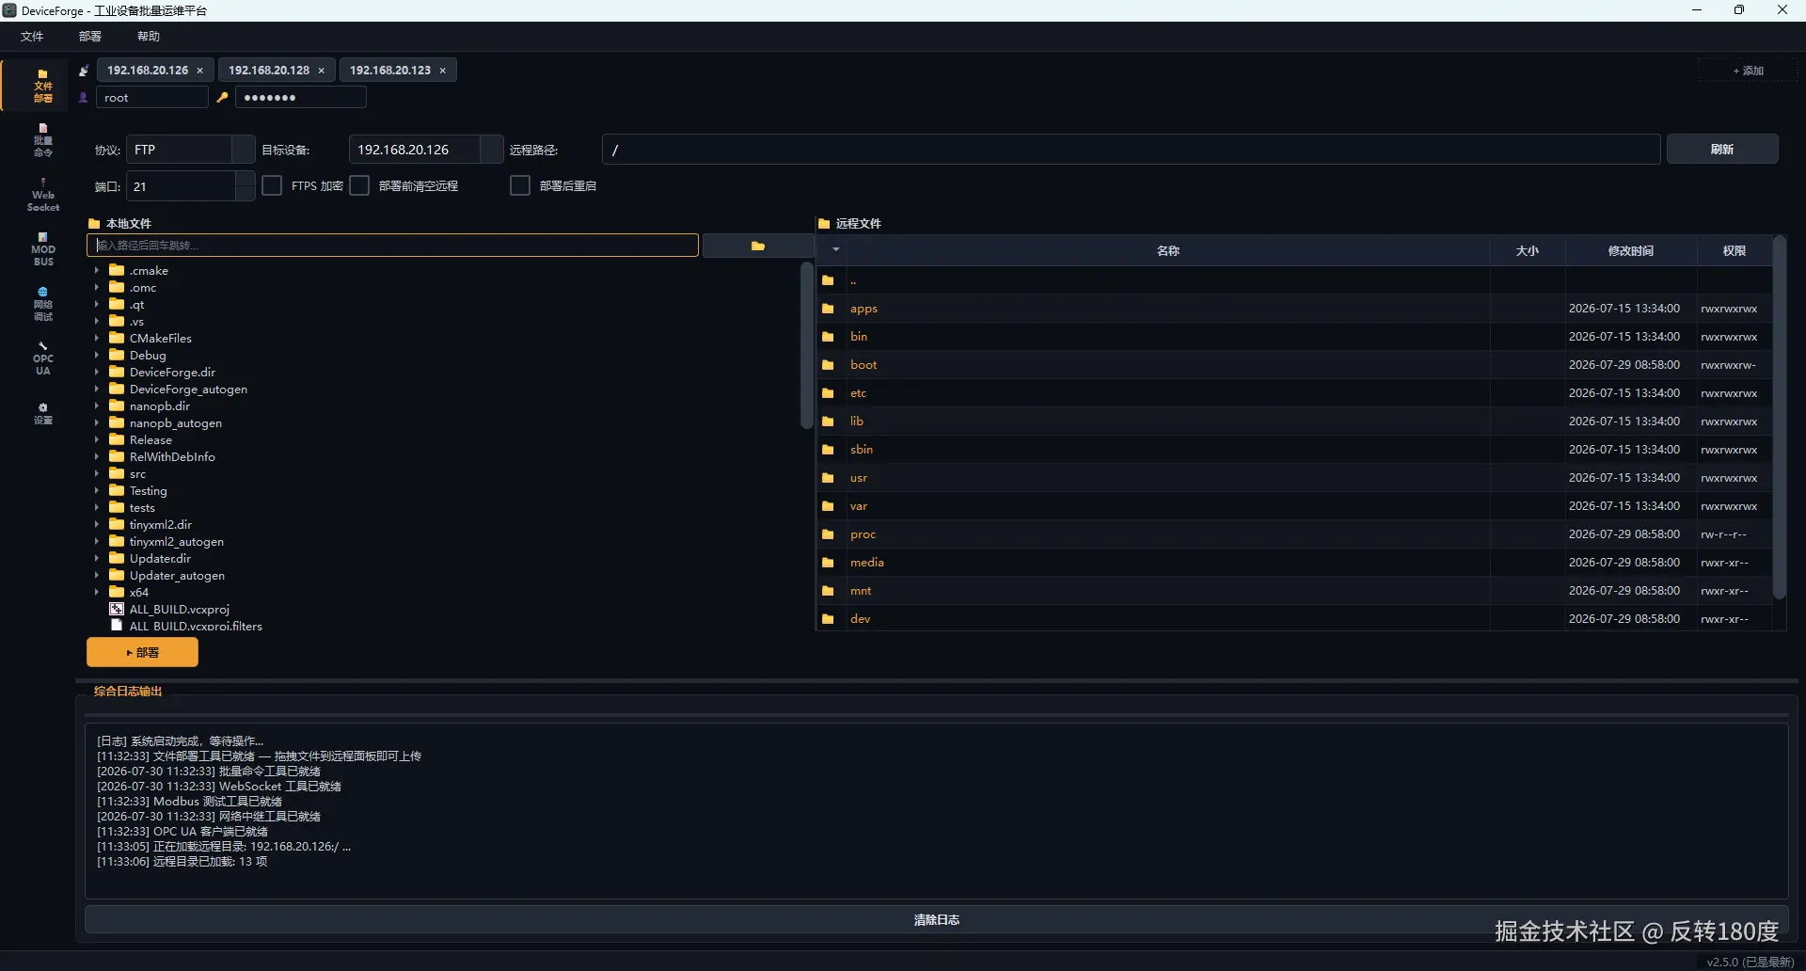
Task: Click the remote file list scrollbar
Action: click(1779, 417)
